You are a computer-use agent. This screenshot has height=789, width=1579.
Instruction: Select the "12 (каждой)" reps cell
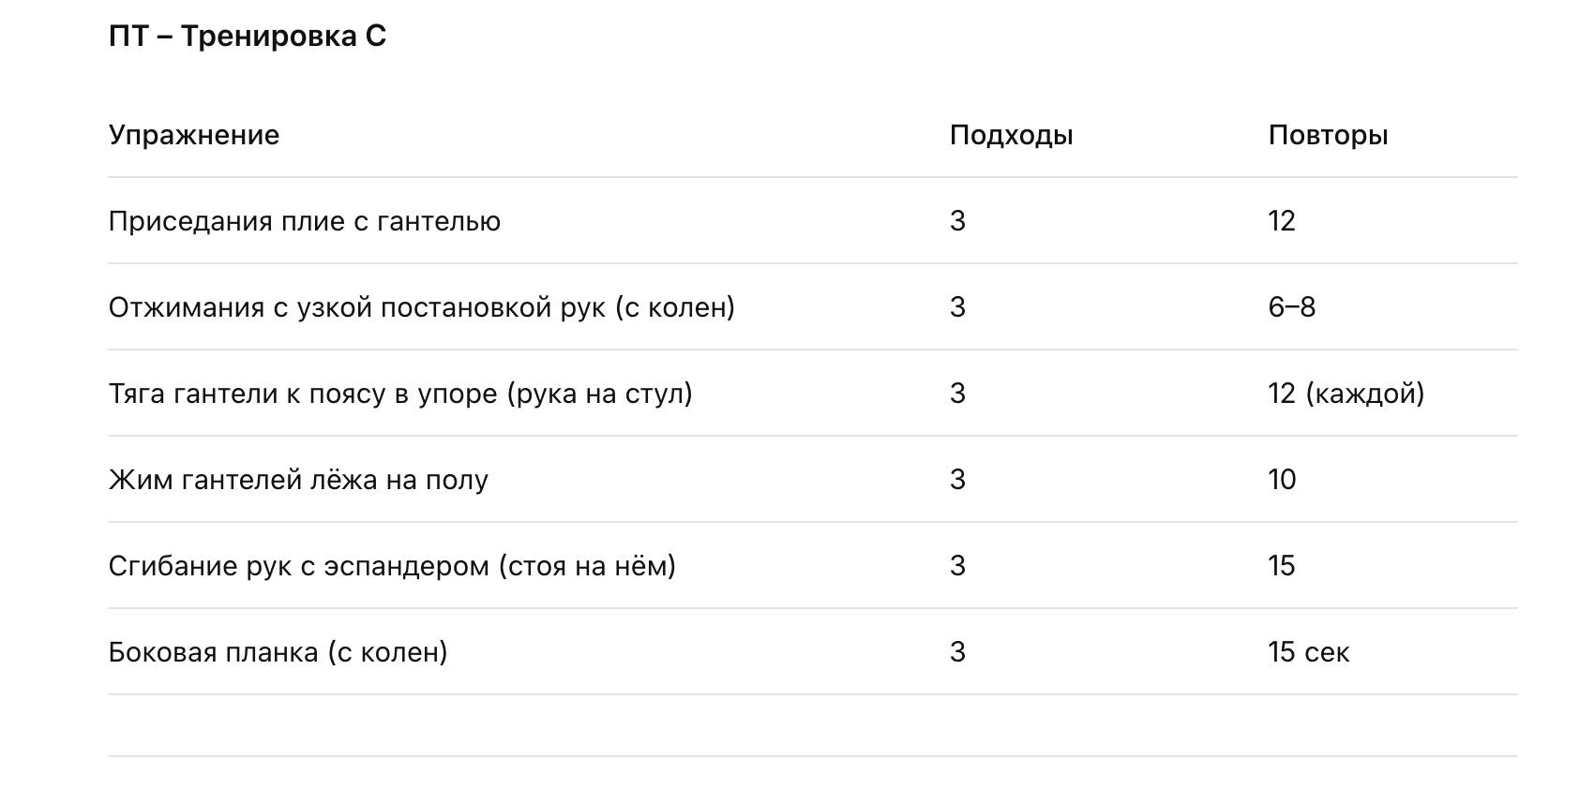(x=1346, y=394)
